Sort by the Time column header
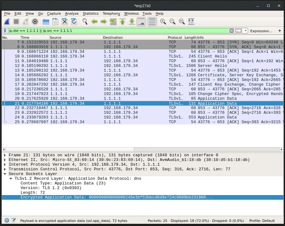285x226 pixels. pyautogui.click(x=35, y=38)
